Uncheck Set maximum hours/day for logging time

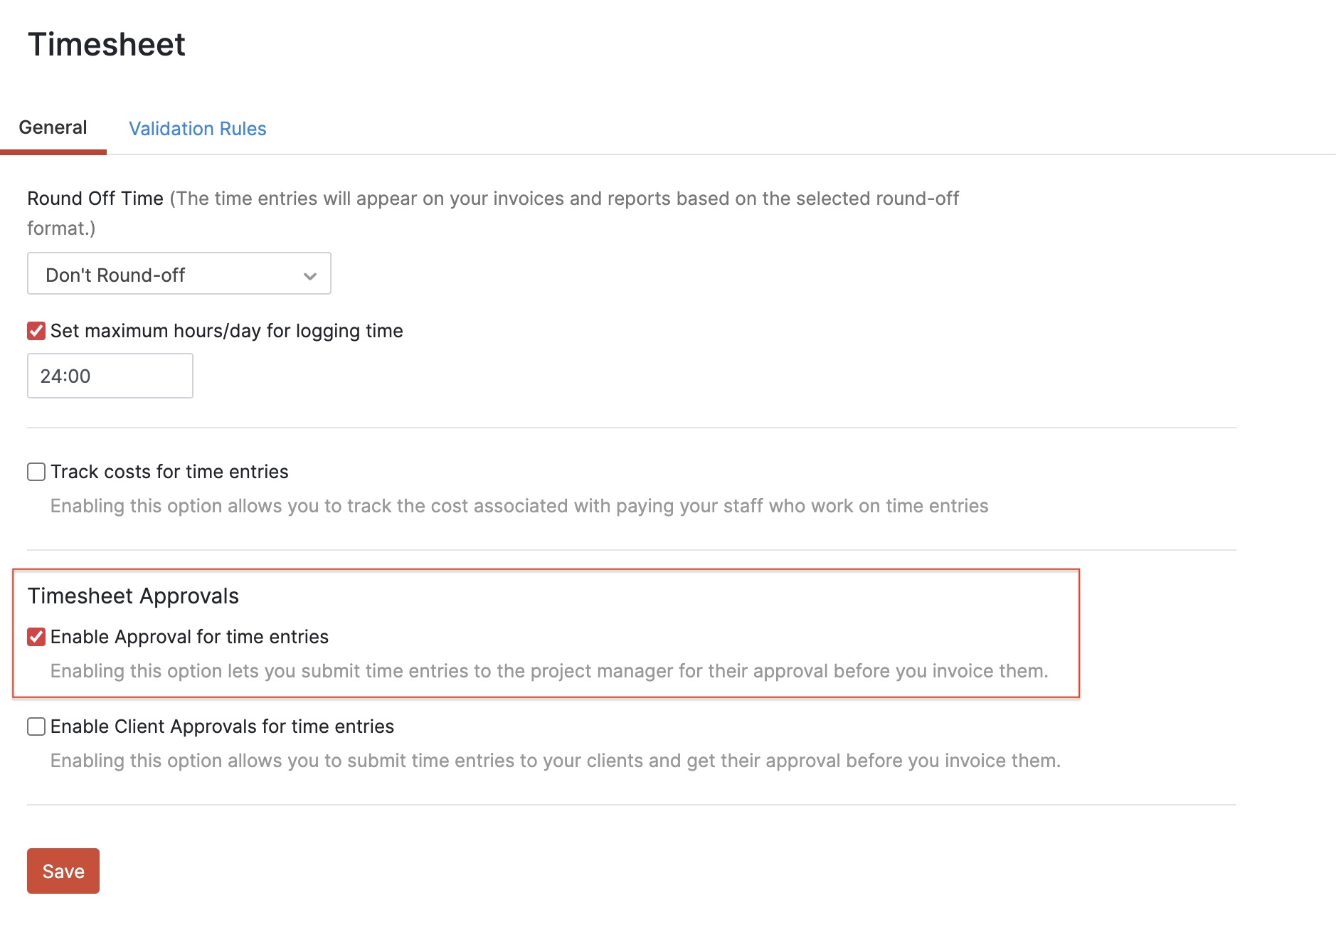(36, 330)
